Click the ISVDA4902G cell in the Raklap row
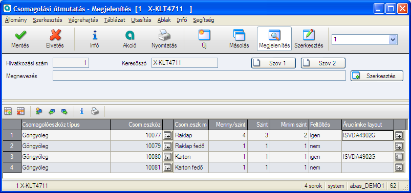 pyautogui.click(x=368, y=135)
